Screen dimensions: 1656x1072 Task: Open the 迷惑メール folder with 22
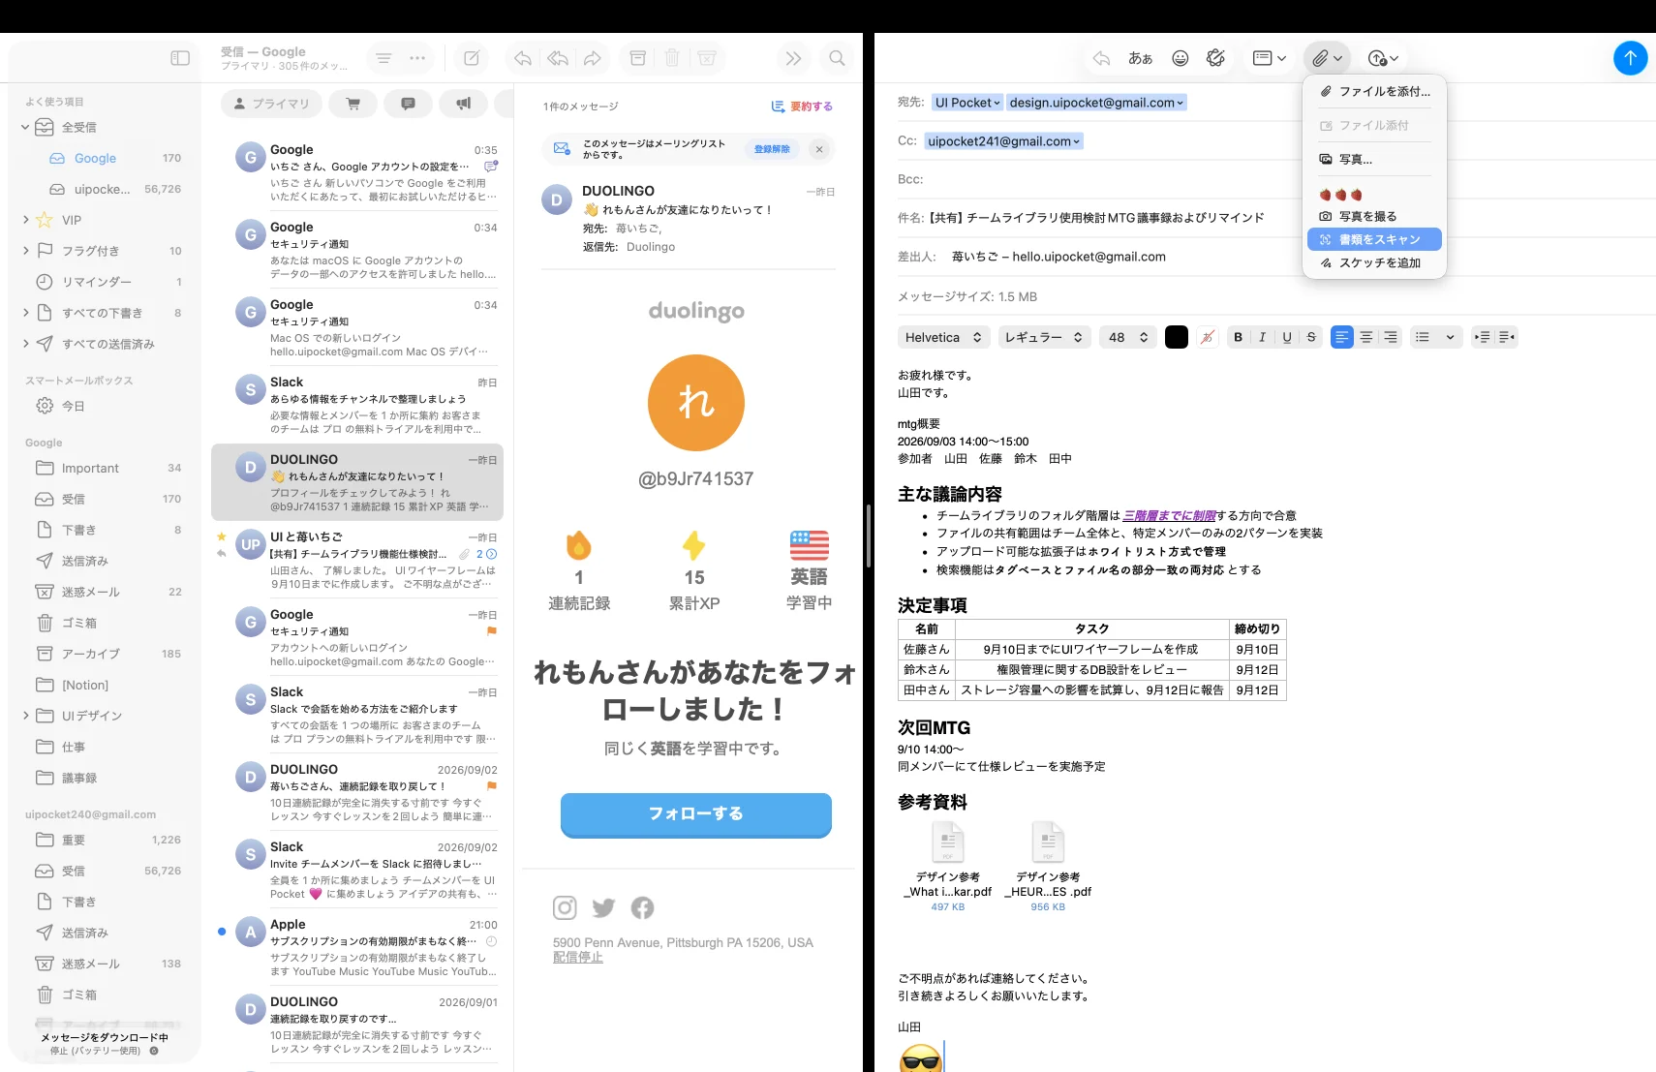click(108, 592)
